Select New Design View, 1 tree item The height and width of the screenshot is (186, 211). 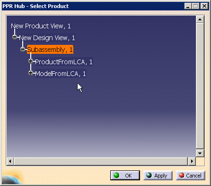click(x=47, y=38)
